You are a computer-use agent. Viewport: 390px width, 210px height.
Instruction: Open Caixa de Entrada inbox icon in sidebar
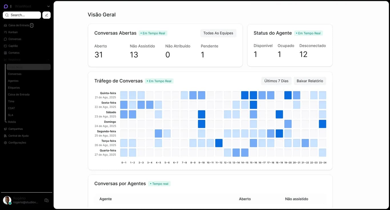point(5,25)
